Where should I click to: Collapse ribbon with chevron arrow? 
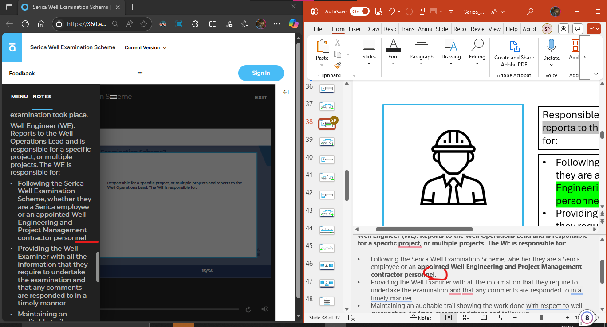(596, 74)
